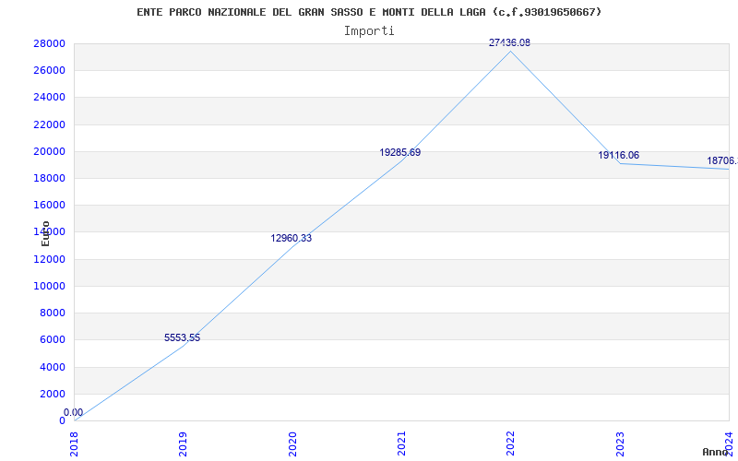
Task: Select the 19116.06 data label
Action: point(618,155)
